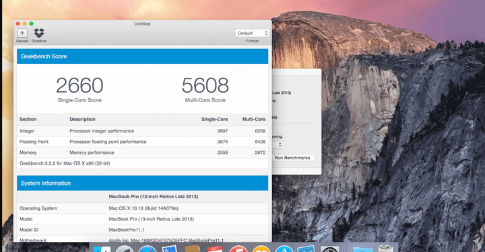
Task: Click Mac OS X 10.10 (Build 14A379a) value
Action: [143, 208]
